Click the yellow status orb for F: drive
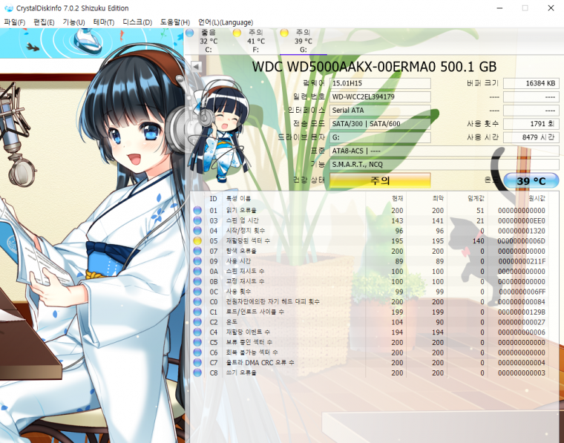The image size is (564, 443). click(x=237, y=33)
